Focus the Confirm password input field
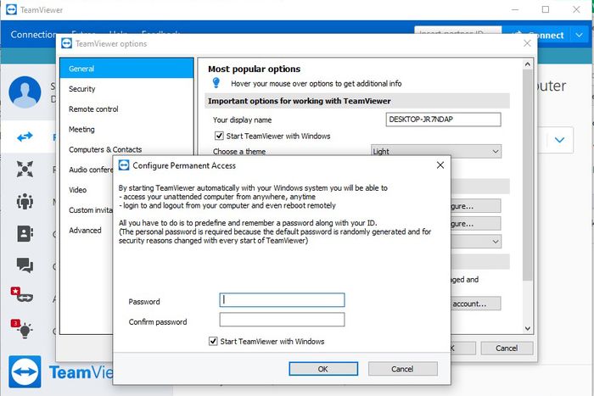Image resolution: width=594 pixels, height=396 pixels. 283,320
